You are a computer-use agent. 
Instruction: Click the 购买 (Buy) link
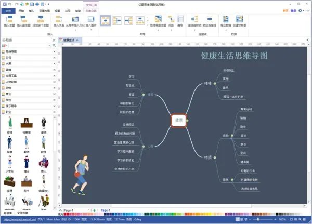(285, 11)
